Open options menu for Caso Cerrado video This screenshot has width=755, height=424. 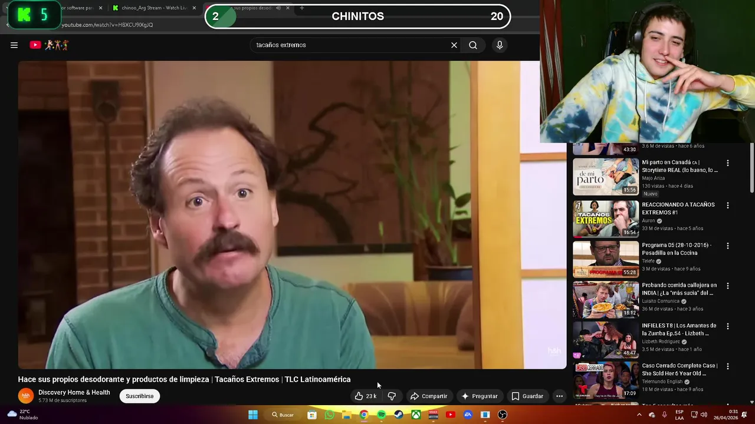click(x=728, y=366)
